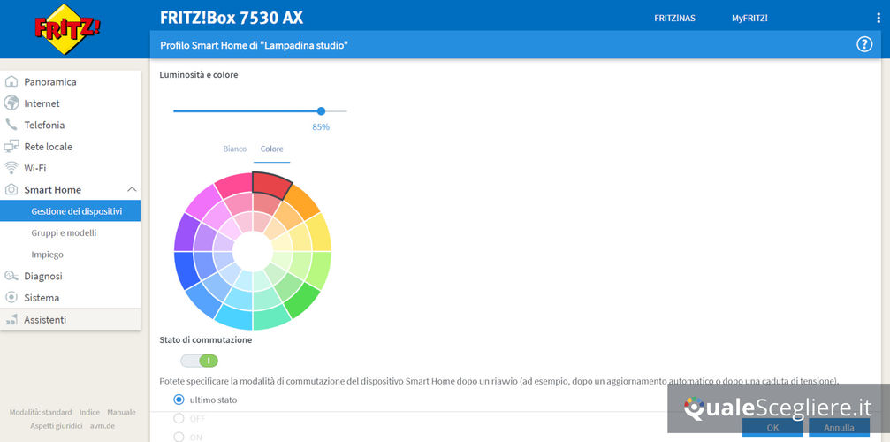The image size is (890, 442).
Task: Open the FRITZ!NAS link
Action: [x=674, y=18]
